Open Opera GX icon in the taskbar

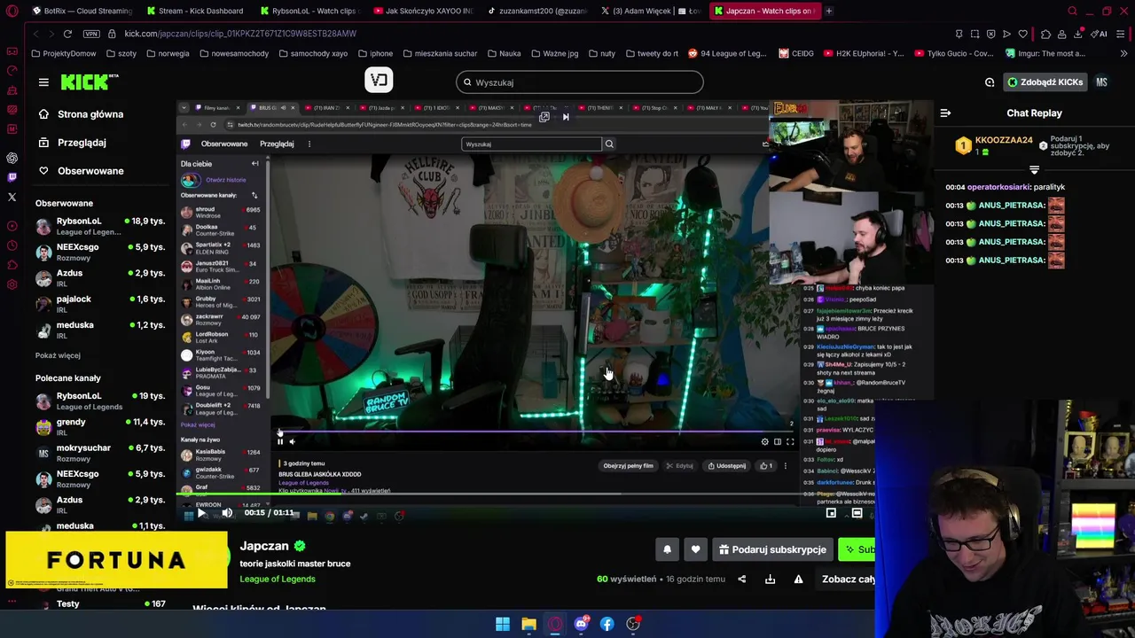click(555, 624)
